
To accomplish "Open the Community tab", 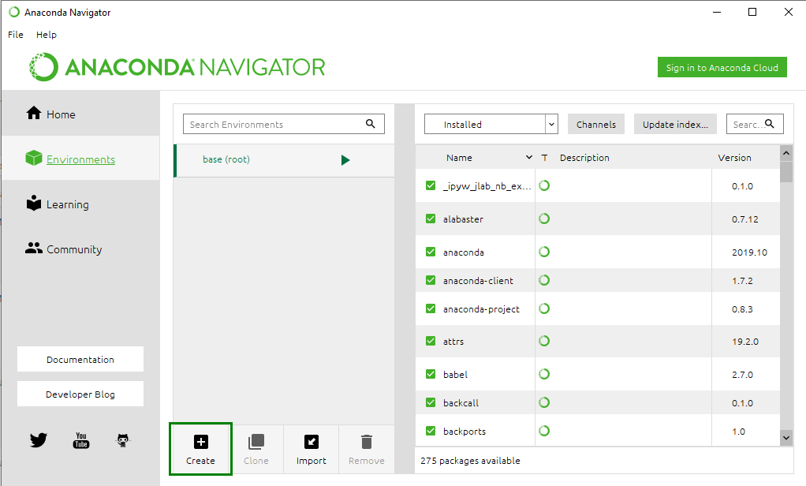I will point(80,249).
